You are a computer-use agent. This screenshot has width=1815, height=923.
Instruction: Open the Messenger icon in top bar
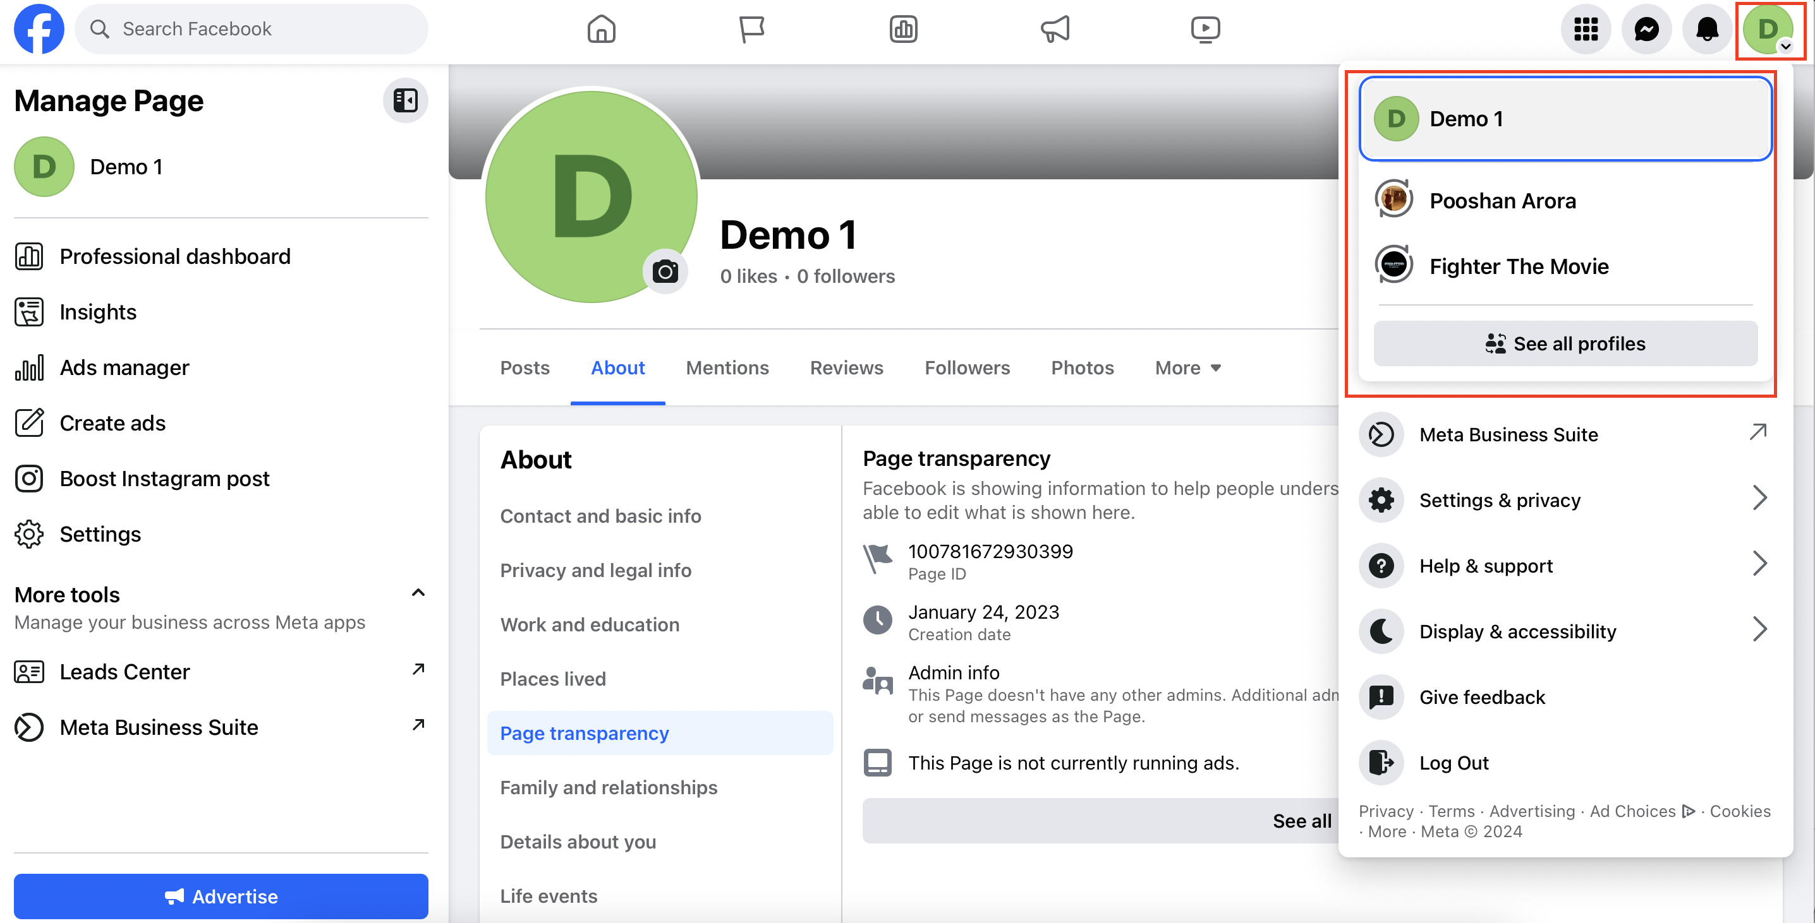coord(1646,29)
